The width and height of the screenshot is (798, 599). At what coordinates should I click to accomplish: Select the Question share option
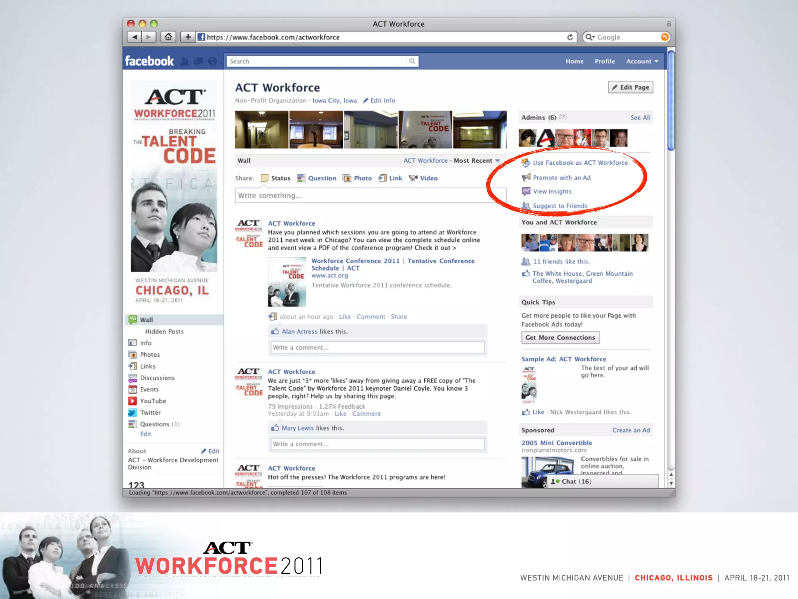(317, 178)
